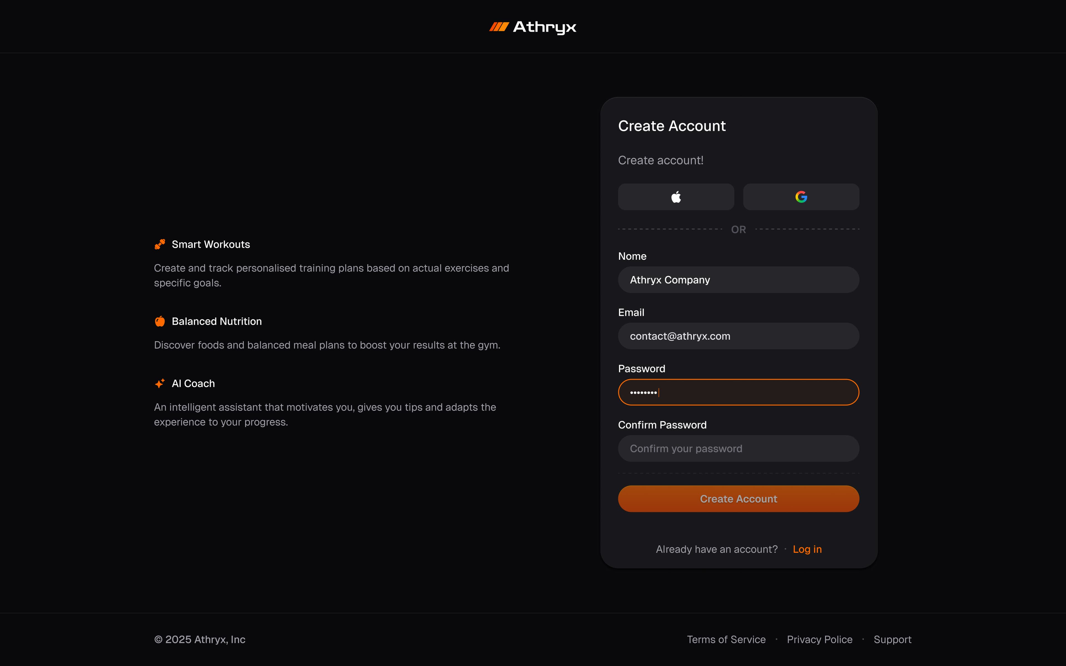Open Privacy Police footer link
1066x666 pixels.
pos(819,640)
